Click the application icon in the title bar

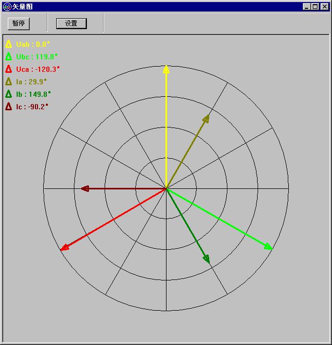7,7
